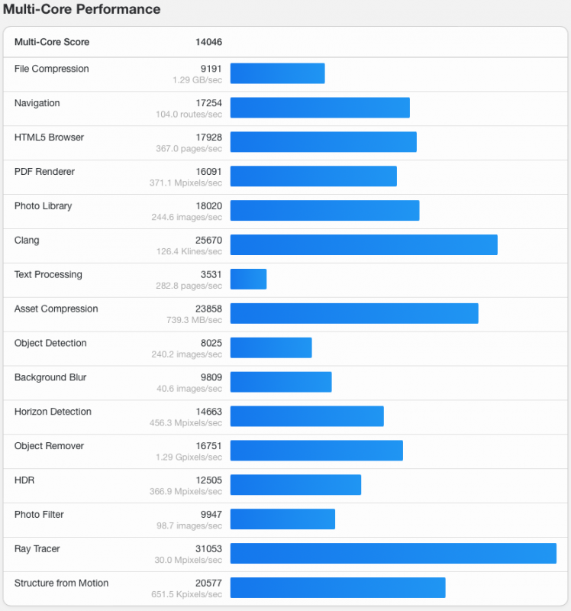Click the Text Processing short bar
Image resolution: width=571 pixels, height=611 pixels.
pyautogui.click(x=248, y=280)
